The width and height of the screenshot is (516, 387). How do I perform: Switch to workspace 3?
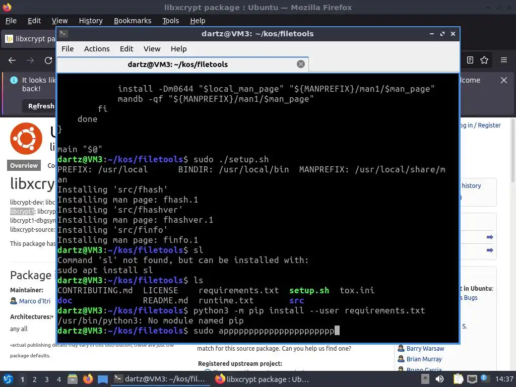click(x=47, y=379)
